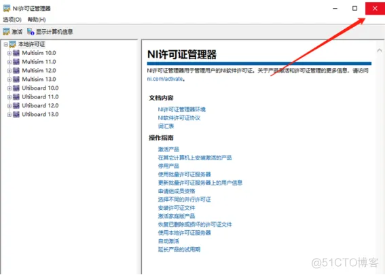Open the 激活家庭版产品 link

[177, 216]
